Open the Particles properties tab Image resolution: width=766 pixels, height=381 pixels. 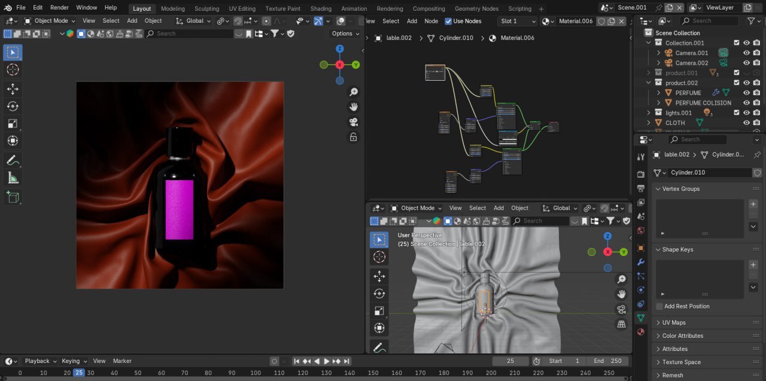tap(641, 276)
